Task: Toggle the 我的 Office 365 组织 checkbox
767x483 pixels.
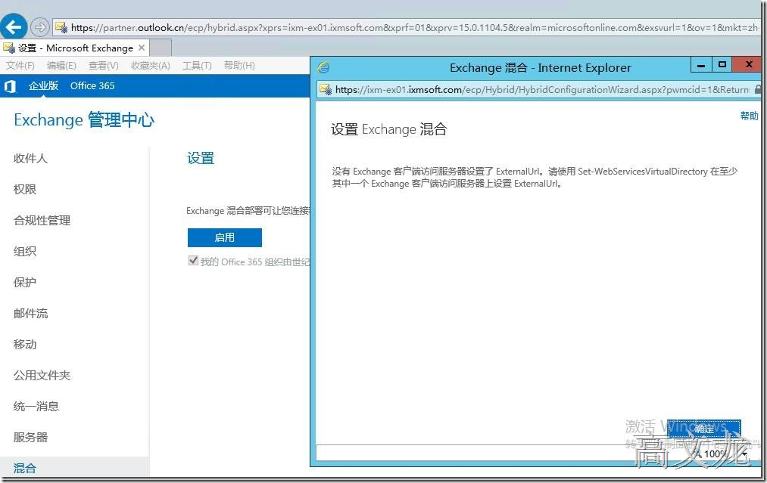Action: [x=193, y=261]
